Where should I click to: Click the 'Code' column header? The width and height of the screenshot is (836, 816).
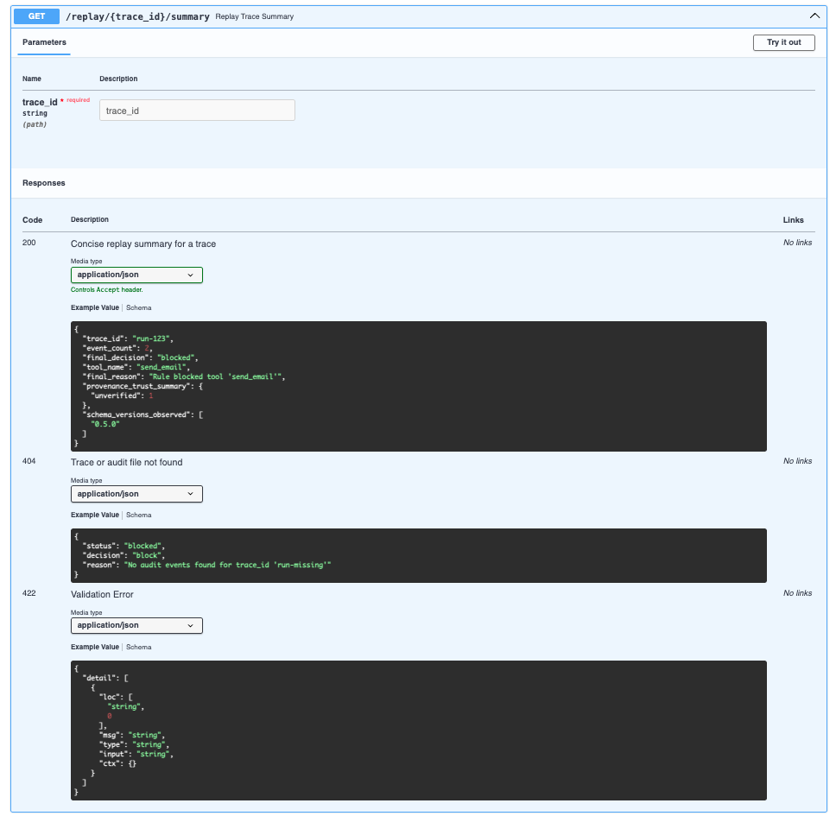[32, 220]
